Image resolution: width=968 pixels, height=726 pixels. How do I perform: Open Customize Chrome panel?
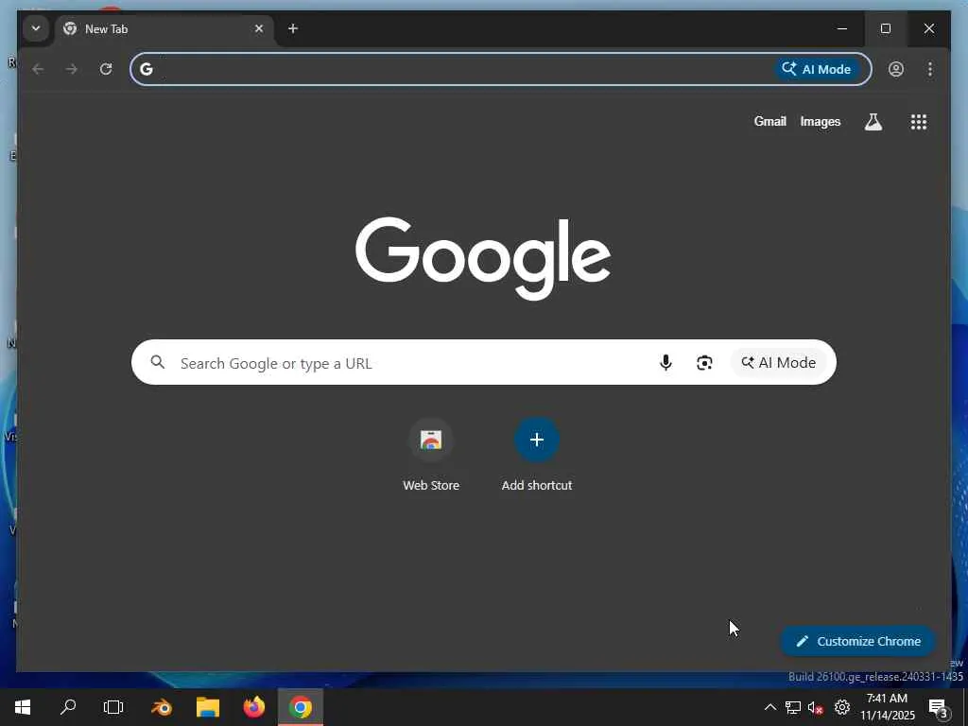[858, 641]
